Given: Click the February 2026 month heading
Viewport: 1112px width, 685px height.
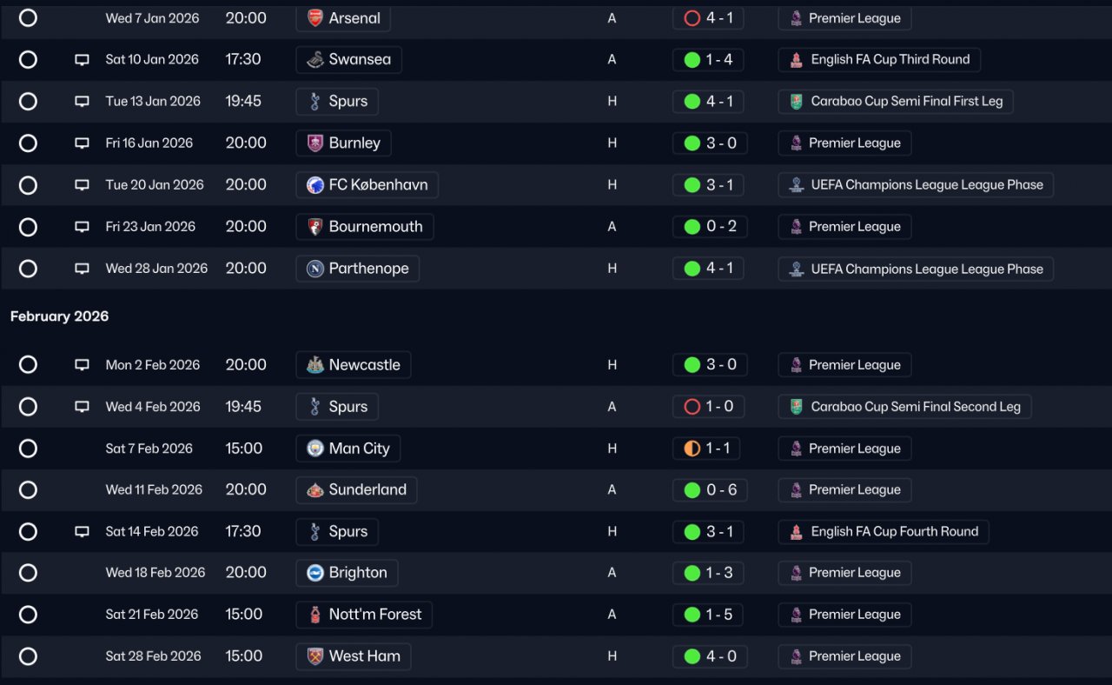Looking at the screenshot, I should pos(60,316).
